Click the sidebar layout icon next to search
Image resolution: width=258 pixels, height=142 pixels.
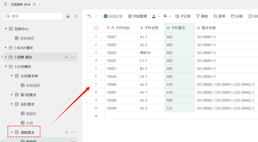point(68,16)
